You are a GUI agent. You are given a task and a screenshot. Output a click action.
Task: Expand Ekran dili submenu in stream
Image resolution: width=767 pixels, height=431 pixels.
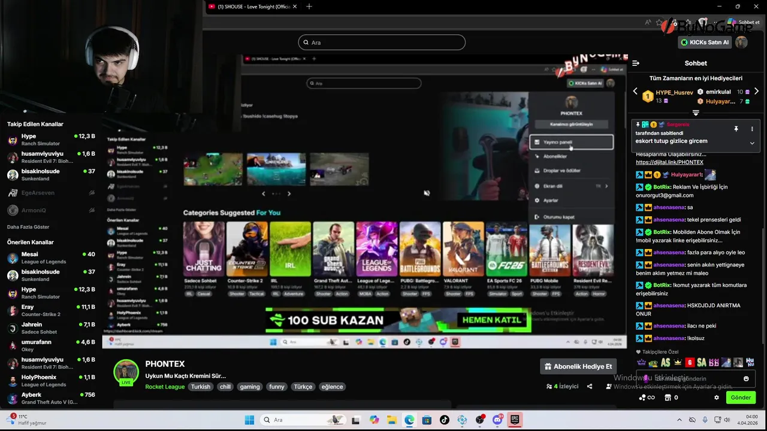tap(571, 186)
